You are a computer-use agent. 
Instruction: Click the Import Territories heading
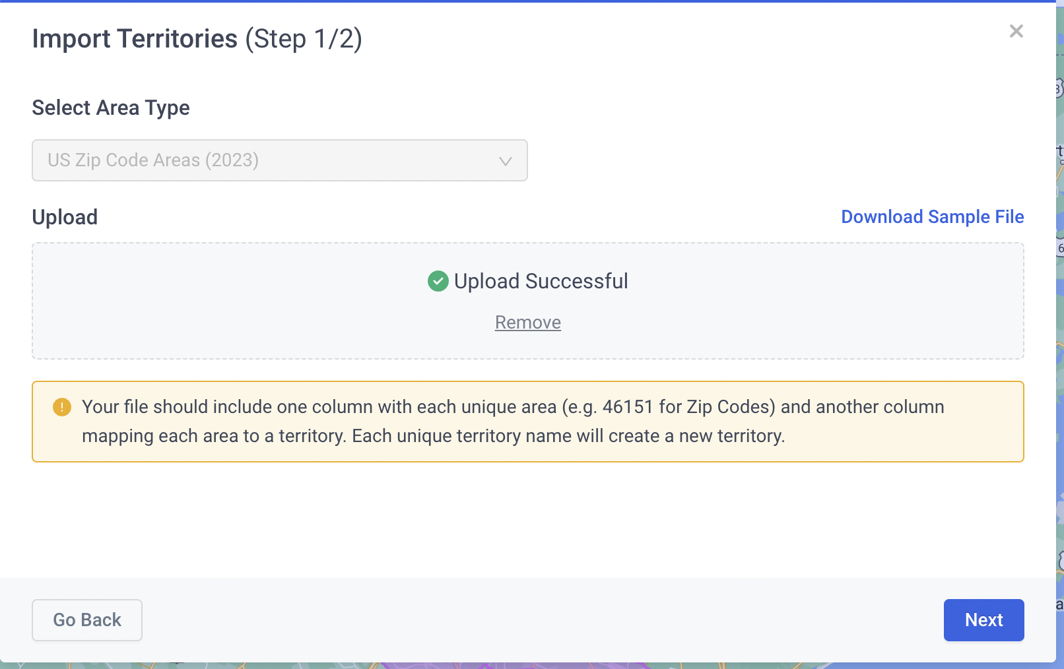point(135,39)
